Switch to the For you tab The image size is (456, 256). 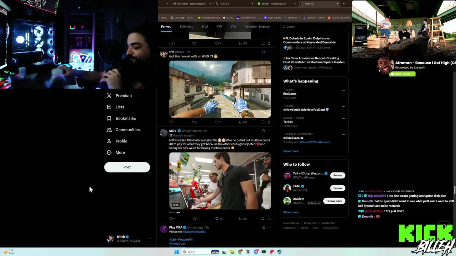click(166, 27)
